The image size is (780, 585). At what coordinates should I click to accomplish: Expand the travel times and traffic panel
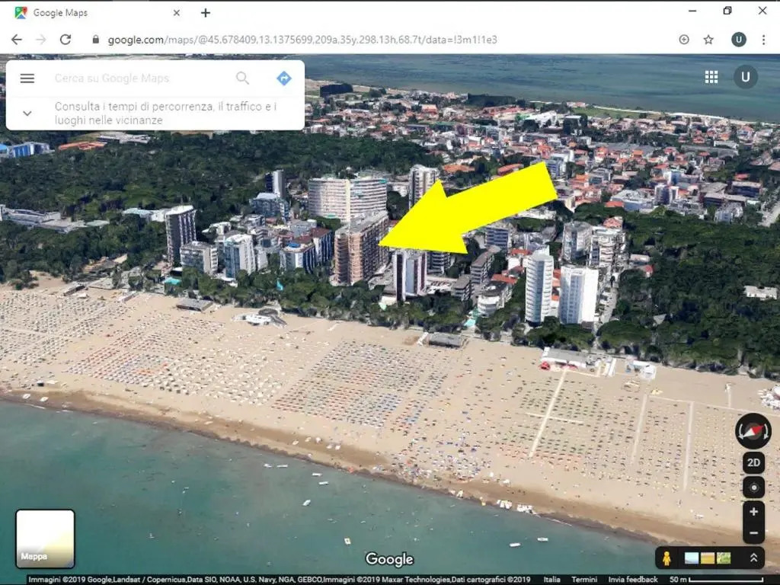point(27,113)
